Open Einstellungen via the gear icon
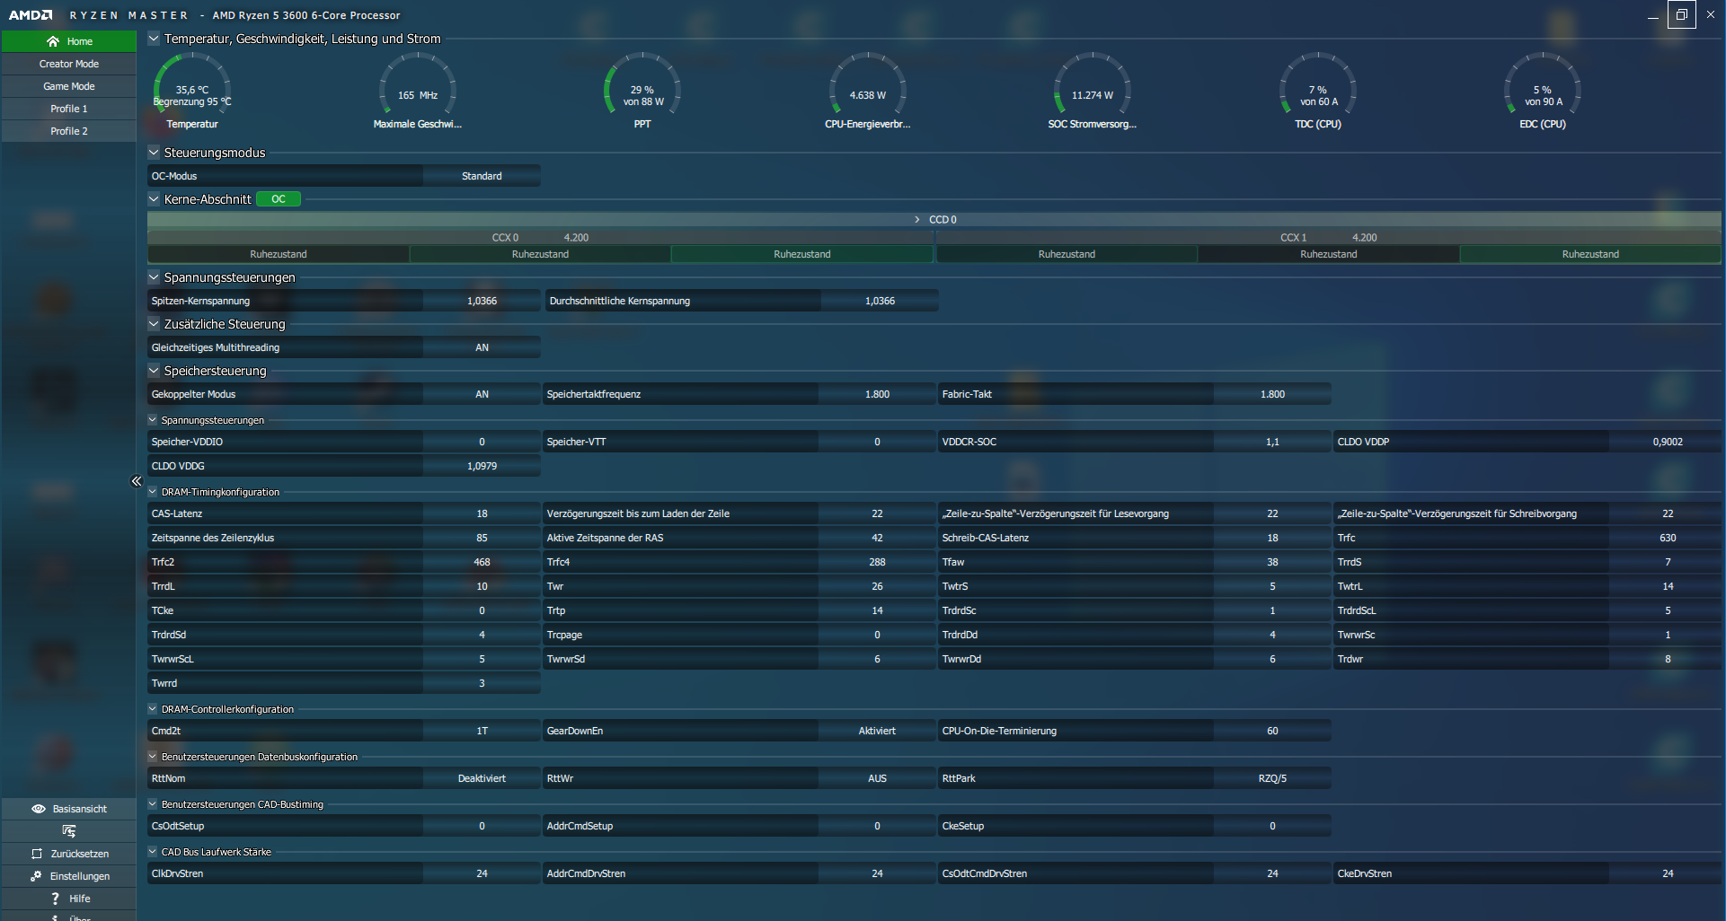The image size is (1726, 921). pos(36,876)
